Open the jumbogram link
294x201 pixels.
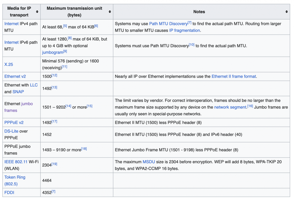point(53,52)
